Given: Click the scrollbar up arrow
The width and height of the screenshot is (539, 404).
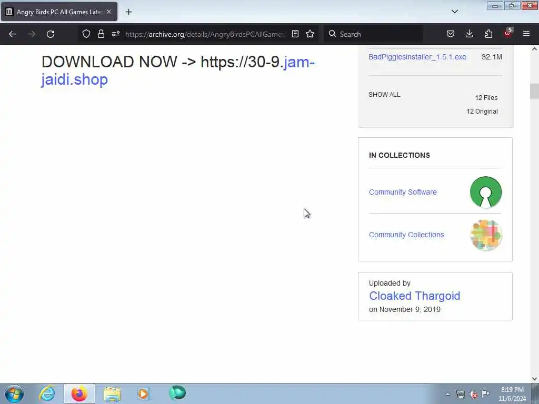Looking at the screenshot, I should point(534,49).
